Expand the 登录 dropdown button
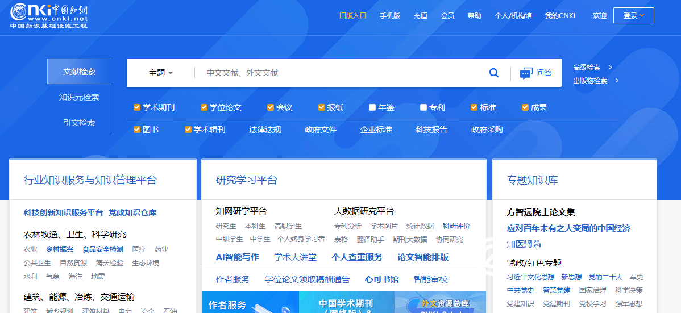This screenshot has width=681, height=313. (634, 16)
